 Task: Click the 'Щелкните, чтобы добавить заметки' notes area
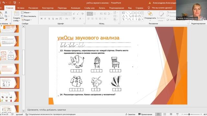point(47,110)
